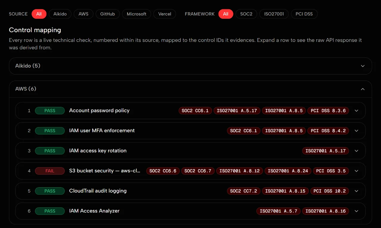Click the SOC2 CC7.2 control tag
Image resolution: width=381 pixels, height=228 pixels.
point(243,191)
